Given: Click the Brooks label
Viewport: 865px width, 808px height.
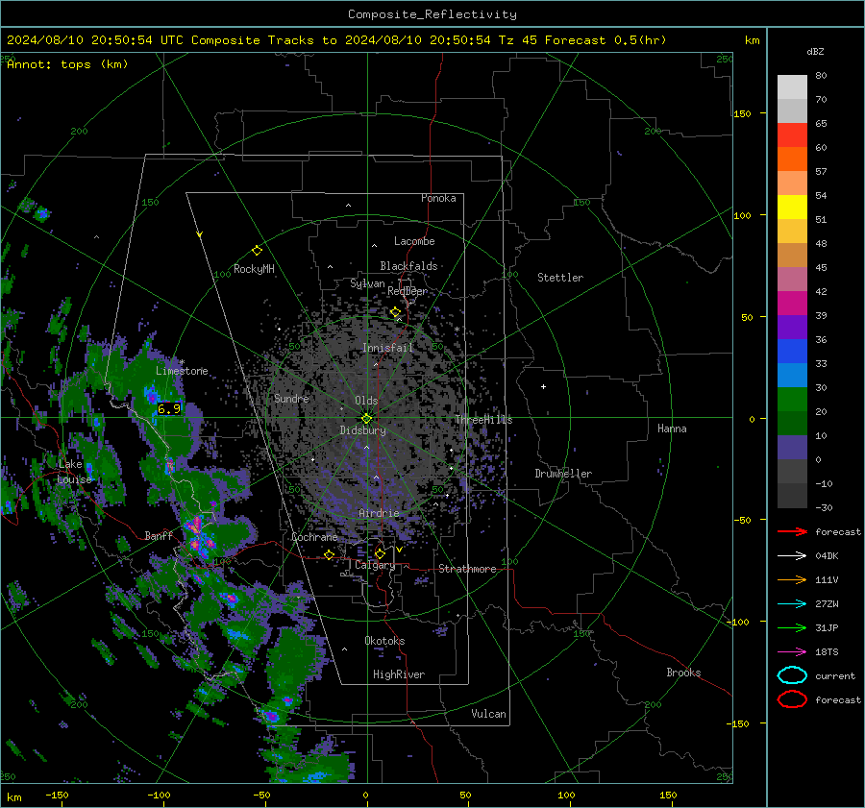Looking at the screenshot, I should point(683,673).
